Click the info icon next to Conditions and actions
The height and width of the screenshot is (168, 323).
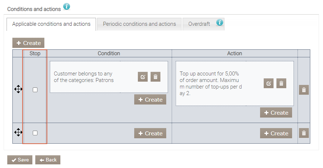point(67,7)
